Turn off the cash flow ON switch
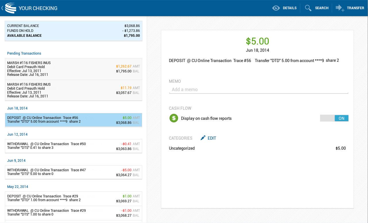The image size is (368, 223). click(334, 118)
